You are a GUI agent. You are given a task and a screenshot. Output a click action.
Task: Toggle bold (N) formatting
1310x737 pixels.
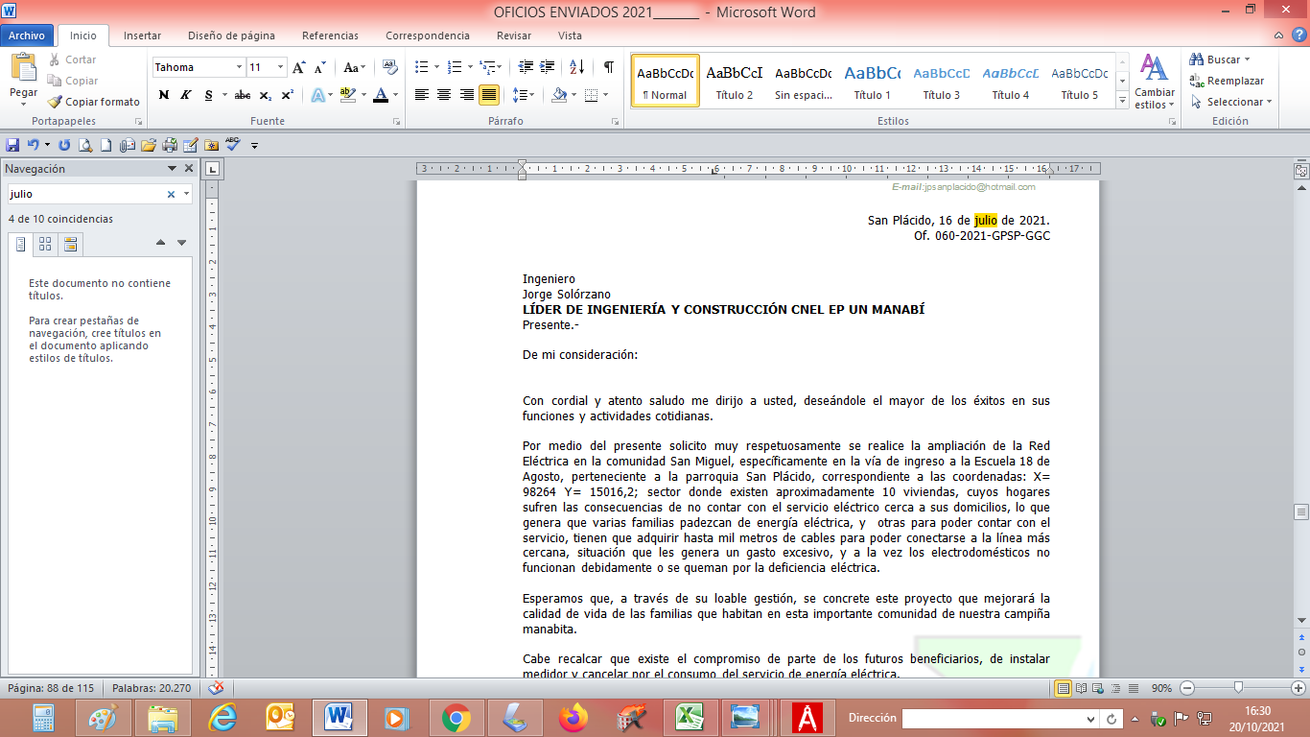point(164,95)
